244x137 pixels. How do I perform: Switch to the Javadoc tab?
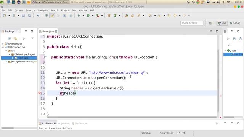click(x=64, y=123)
